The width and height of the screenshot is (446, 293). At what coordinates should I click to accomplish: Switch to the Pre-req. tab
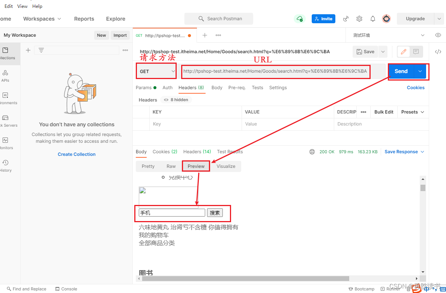pyautogui.click(x=237, y=88)
